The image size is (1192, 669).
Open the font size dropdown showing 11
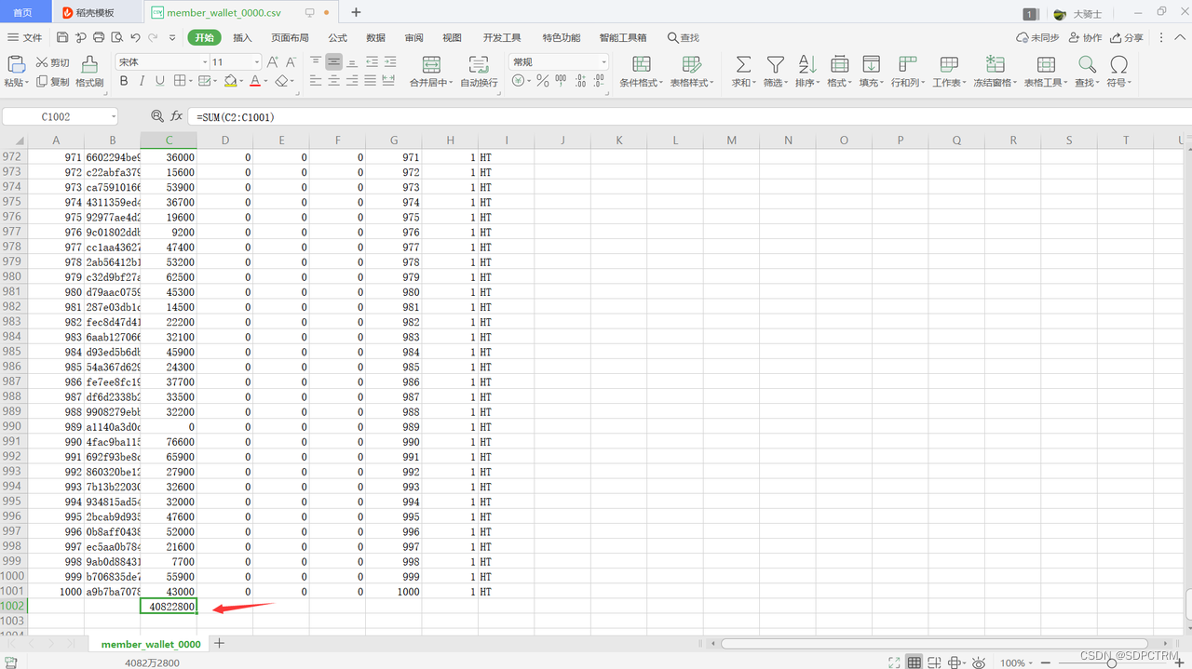click(x=257, y=61)
